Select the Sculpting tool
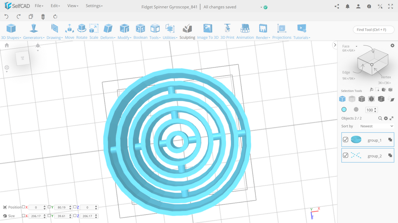 tap(187, 31)
